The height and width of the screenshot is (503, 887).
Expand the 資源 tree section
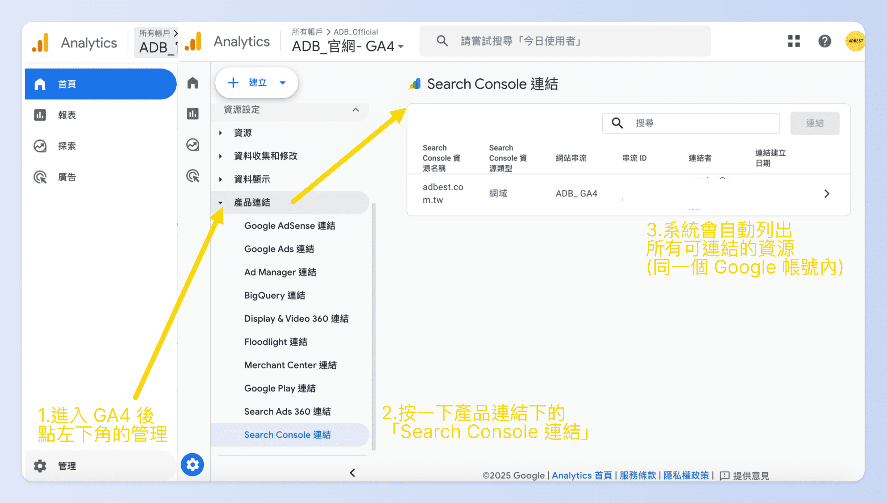tap(221, 133)
